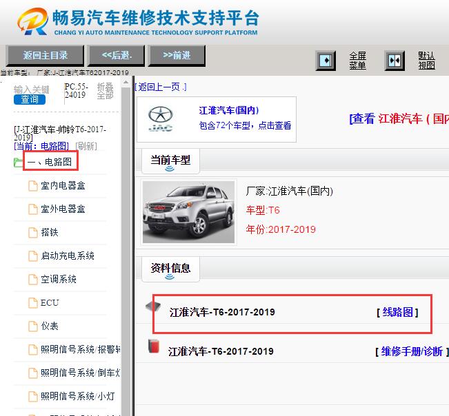Click the blue 查询 button
Image resolution: width=449 pixels, height=416 pixels.
click(30, 99)
